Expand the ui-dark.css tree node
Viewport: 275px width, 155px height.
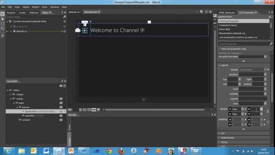(11, 26)
